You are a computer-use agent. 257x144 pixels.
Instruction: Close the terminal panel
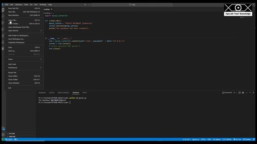tap(253, 92)
